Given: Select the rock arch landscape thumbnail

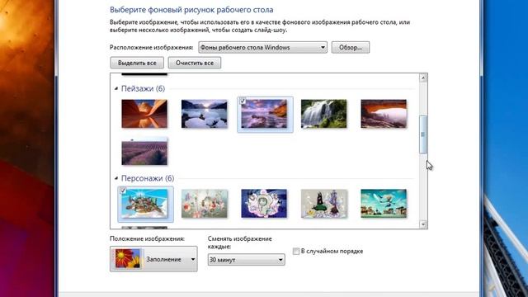Looking at the screenshot, I should (384, 114).
